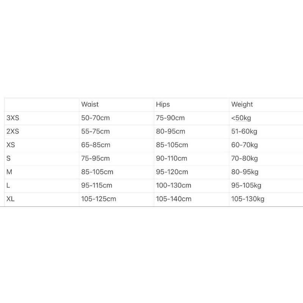Click the <50kg weight cell
303x303 pixels.
tap(241, 118)
